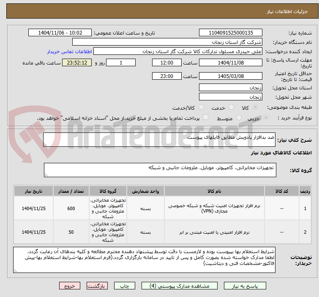319x297 pixels.
Task: Open 'مشاهده مدارک پیوستی (4)' attachments
Action: click(180, 286)
